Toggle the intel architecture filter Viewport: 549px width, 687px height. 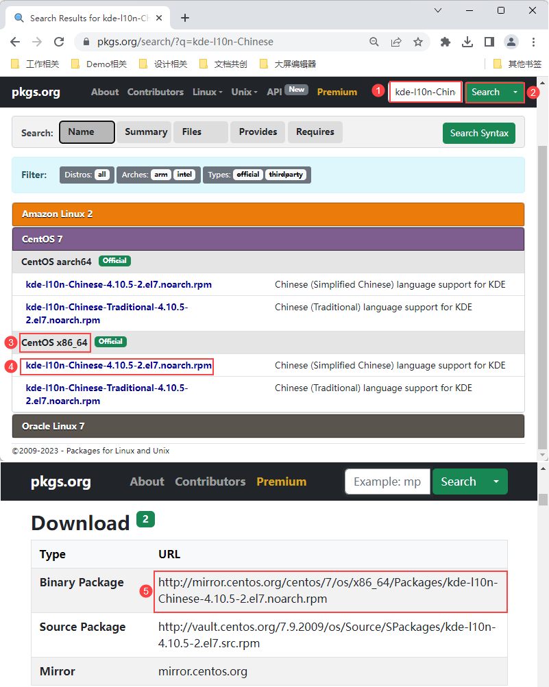pos(184,175)
